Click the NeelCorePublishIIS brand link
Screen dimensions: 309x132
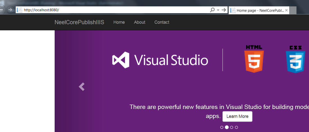pyautogui.click(x=79, y=22)
